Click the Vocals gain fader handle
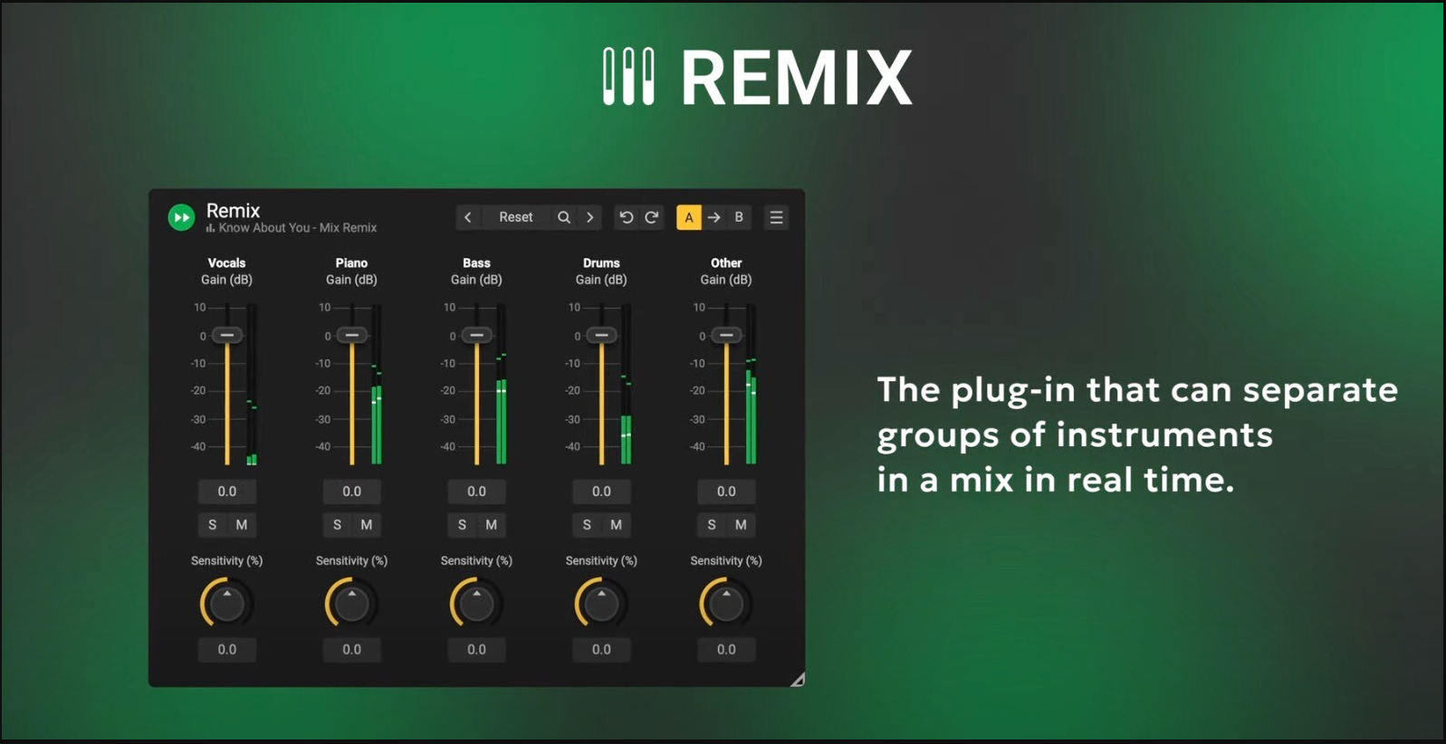This screenshot has height=744, width=1446. 227,335
